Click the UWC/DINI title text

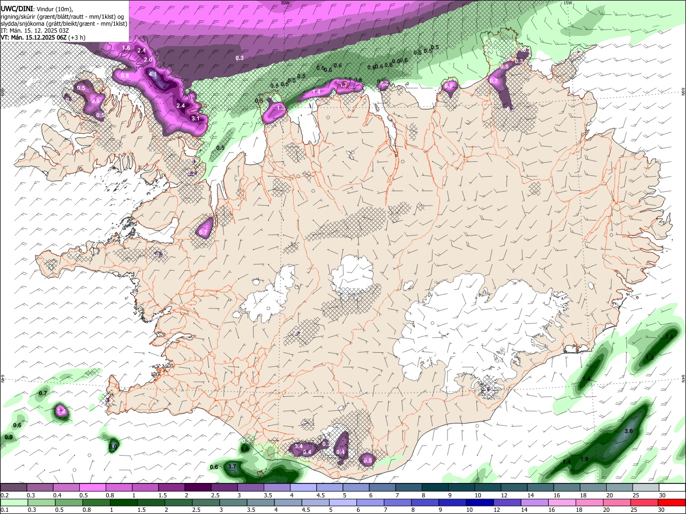pos(17,9)
